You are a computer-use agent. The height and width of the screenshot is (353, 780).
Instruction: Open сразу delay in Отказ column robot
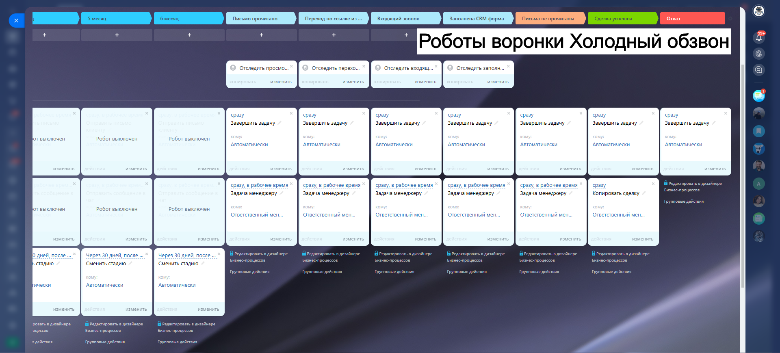pyautogui.click(x=672, y=115)
